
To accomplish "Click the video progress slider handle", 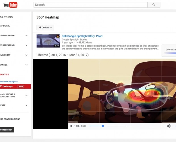I will pyautogui.click(x=103, y=126).
